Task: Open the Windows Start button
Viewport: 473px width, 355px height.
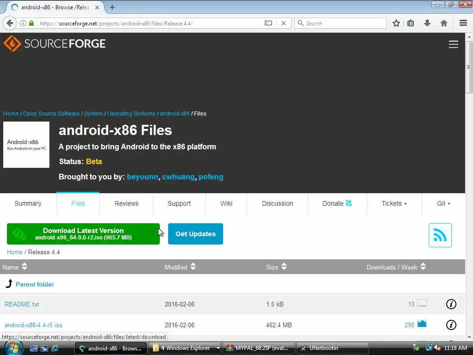Action: (x=12, y=348)
